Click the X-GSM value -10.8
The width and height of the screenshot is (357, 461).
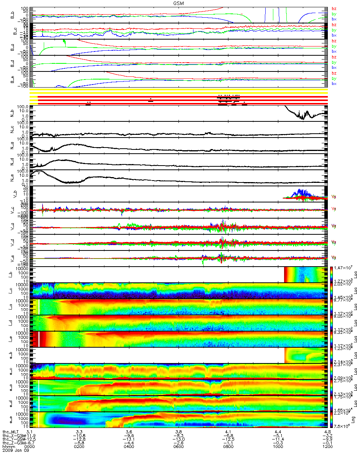pyautogui.click(x=79, y=435)
